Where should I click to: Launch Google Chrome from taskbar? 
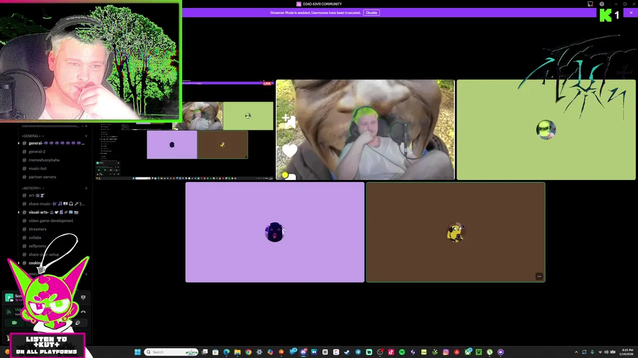pyautogui.click(x=248, y=352)
